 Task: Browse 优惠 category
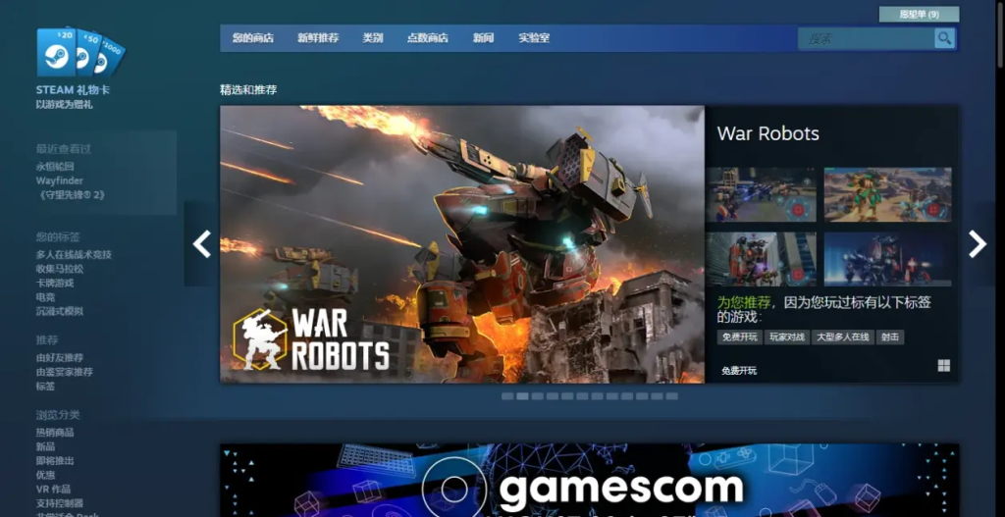[x=45, y=475]
